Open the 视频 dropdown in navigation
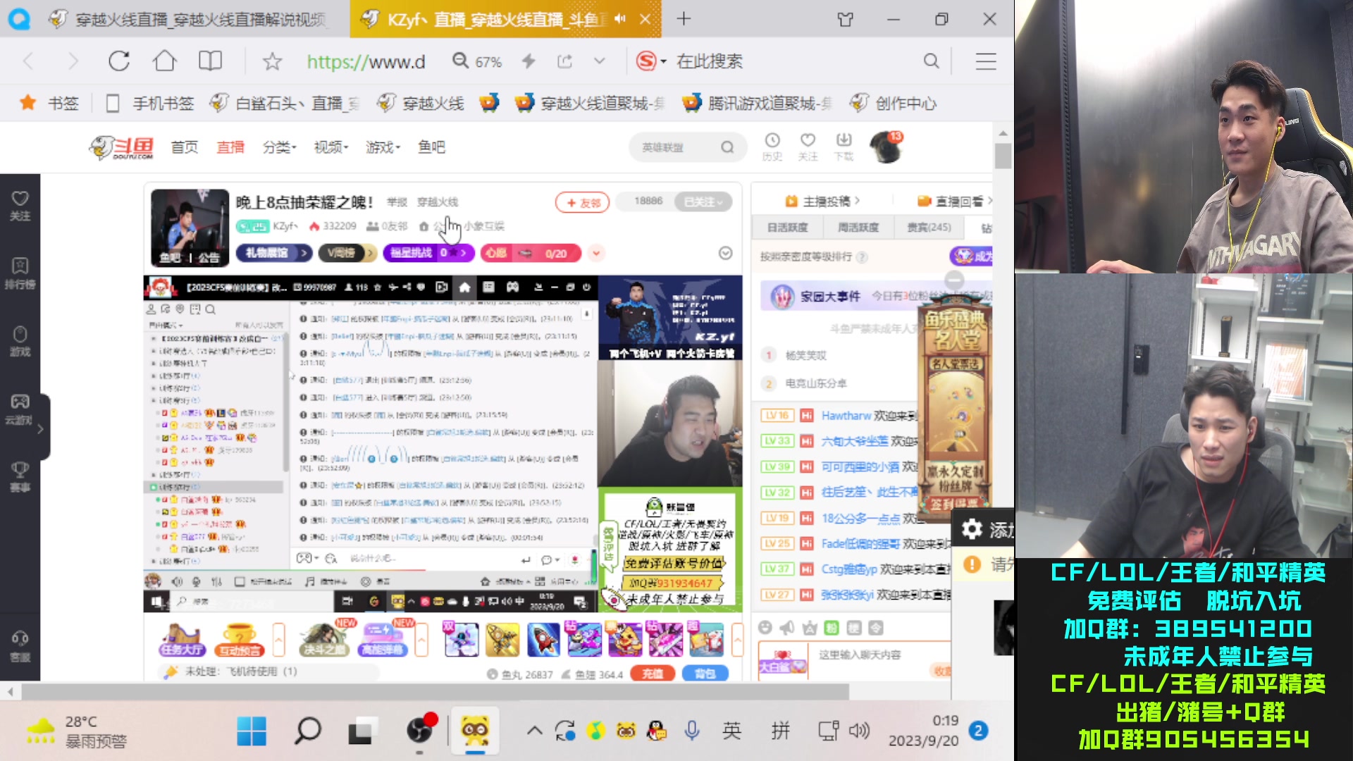This screenshot has width=1353, height=761. [x=330, y=147]
